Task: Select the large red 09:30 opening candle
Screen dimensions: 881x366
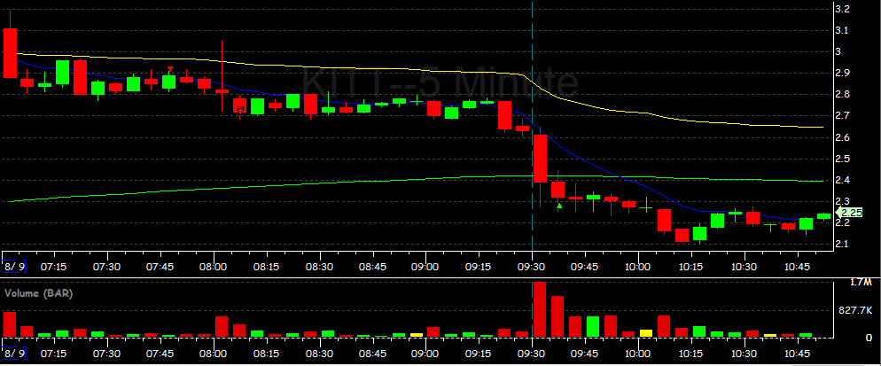Action: click(x=540, y=160)
